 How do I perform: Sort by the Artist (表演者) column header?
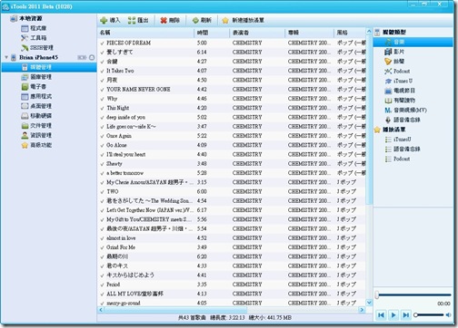tap(257, 33)
